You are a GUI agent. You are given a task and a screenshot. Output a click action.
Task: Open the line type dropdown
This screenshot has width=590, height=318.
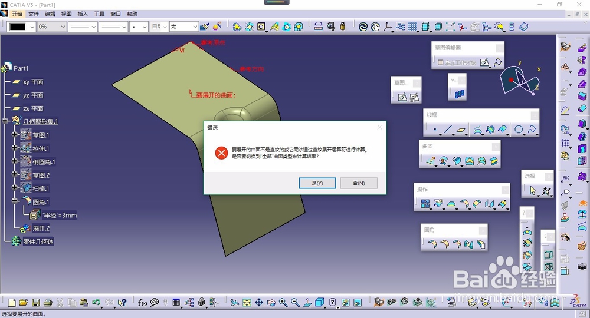[113, 26]
